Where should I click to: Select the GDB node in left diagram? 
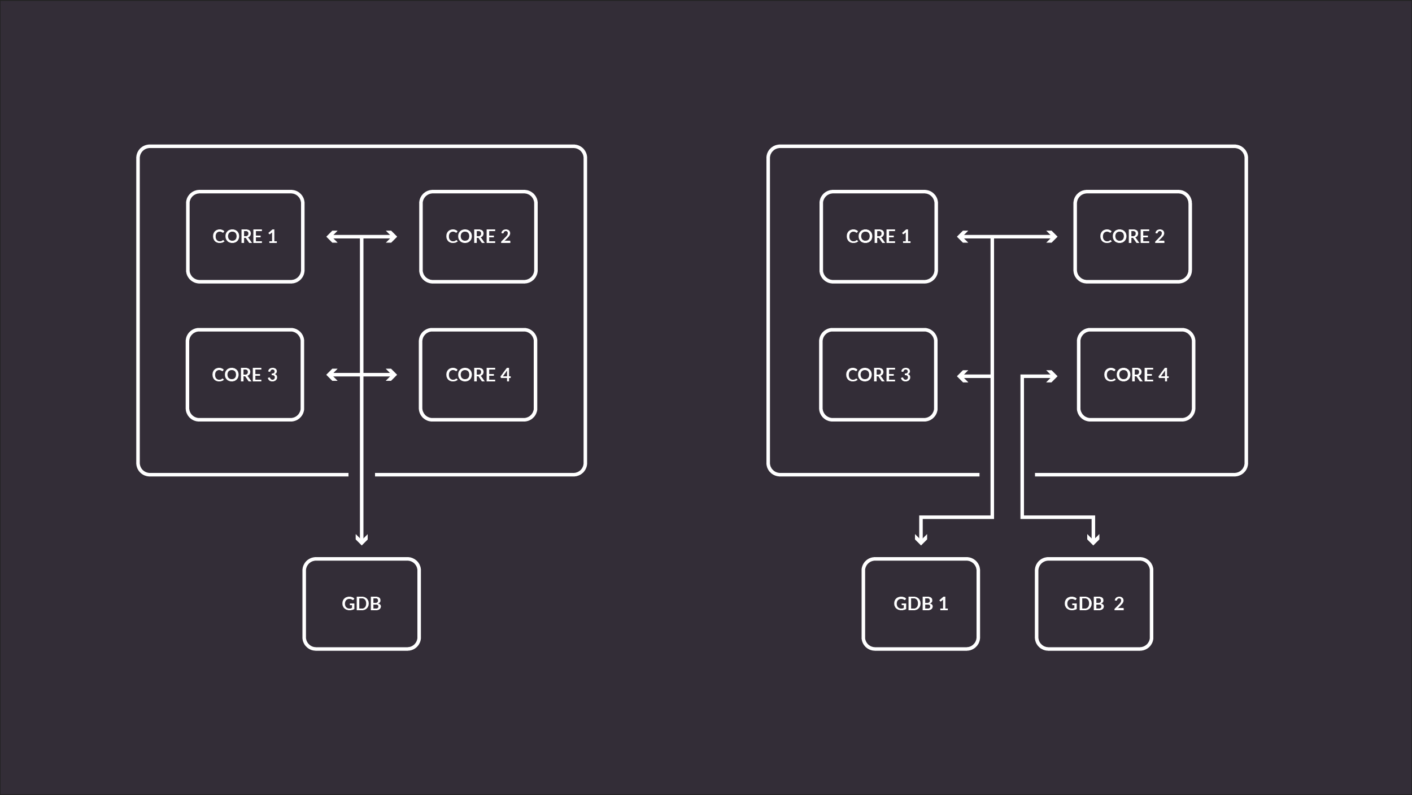click(x=361, y=603)
